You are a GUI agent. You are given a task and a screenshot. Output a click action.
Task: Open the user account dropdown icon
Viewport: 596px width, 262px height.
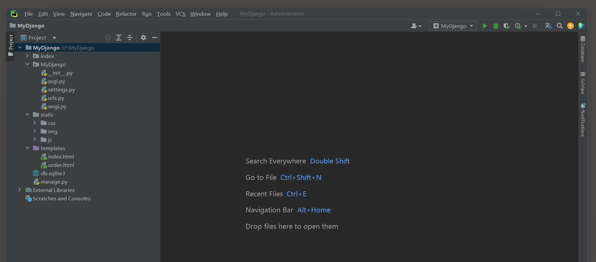click(x=416, y=26)
